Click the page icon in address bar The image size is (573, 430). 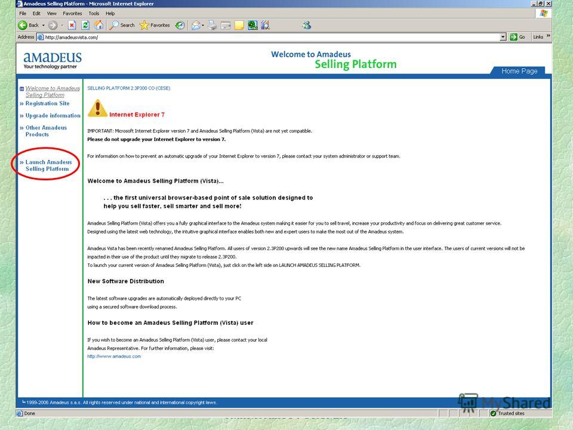(41, 37)
